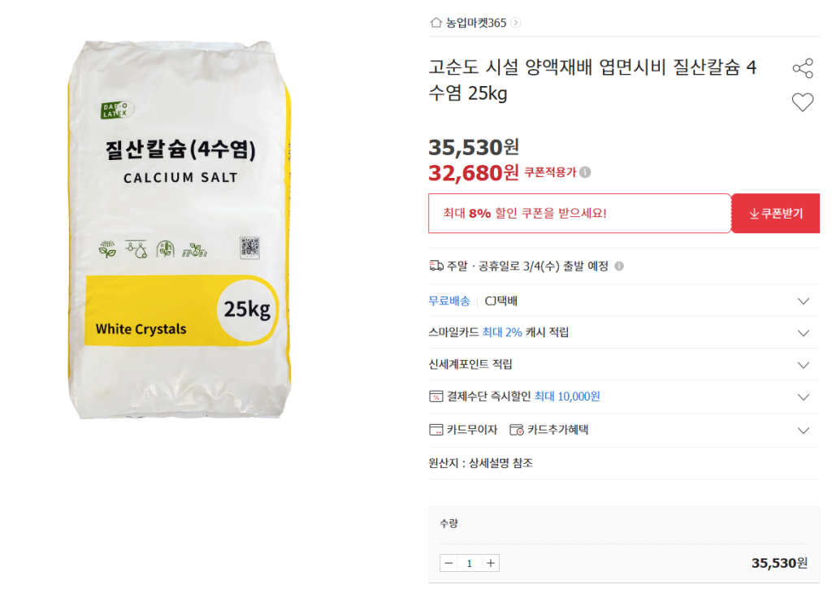832x589 pixels.
Task: Click the 쿠폰받기 button
Action: pos(775,214)
